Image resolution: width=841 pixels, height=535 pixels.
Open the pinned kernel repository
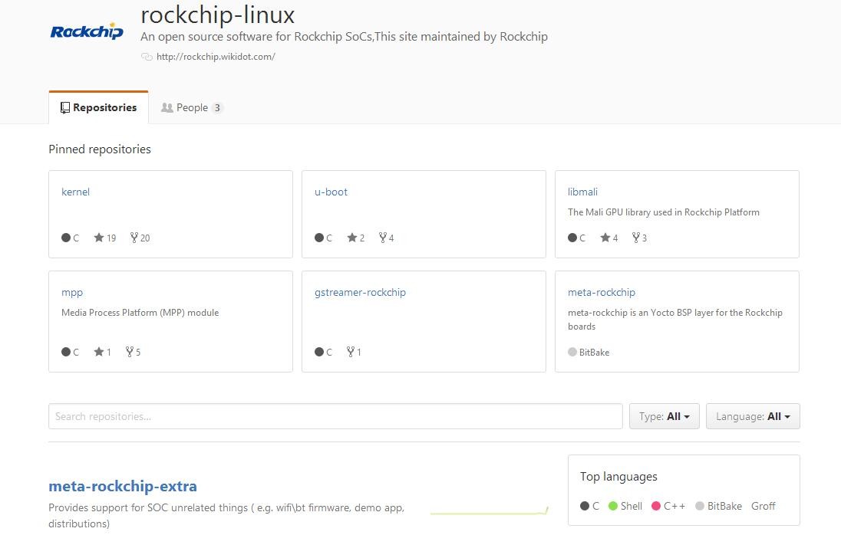(x=75, y=192)
